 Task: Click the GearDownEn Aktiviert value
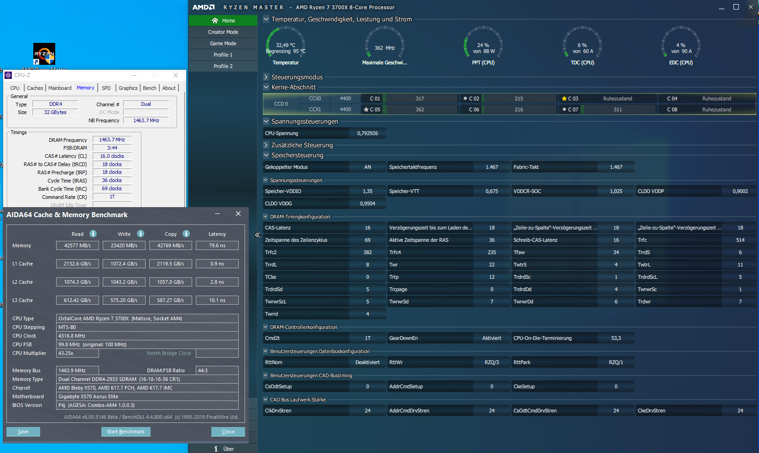(x=492, y=338)
